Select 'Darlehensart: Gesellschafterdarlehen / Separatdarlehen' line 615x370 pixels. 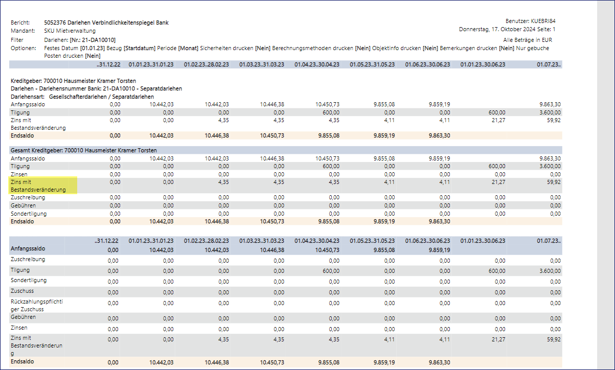pos(82,97)
